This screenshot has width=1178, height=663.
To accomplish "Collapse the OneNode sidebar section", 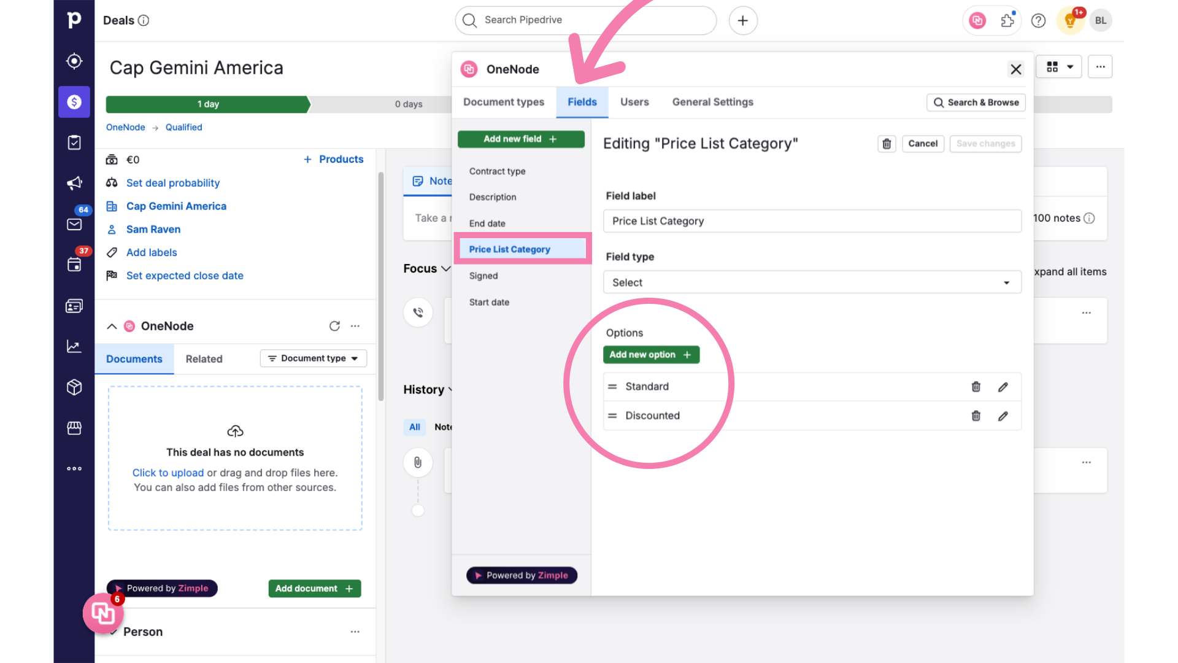I will click(x=112, y=327).
